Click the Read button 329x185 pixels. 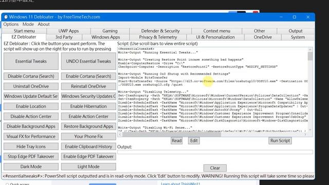(x=177, y=140)
